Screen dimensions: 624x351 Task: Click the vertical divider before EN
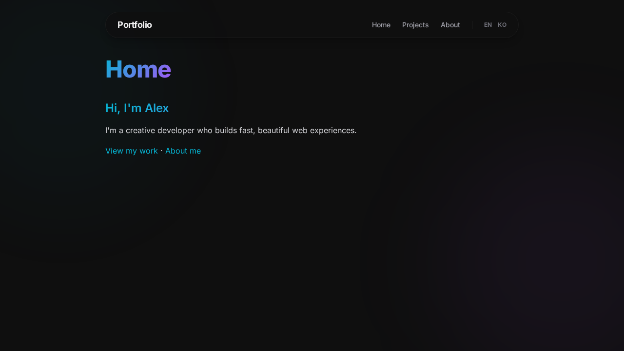[x=472, y=25]
